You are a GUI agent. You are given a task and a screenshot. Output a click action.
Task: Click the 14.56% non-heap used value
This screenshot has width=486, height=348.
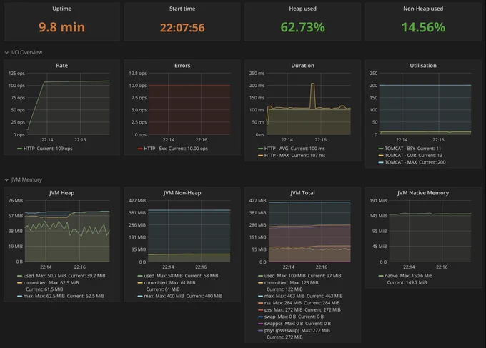423,27
